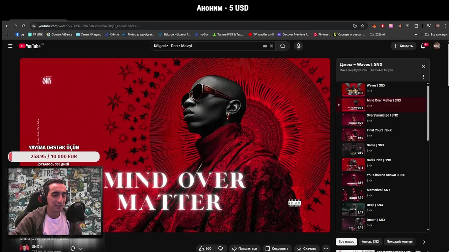Open the mix panel three-dot options
The height and width of the screenshot is (252, 449).
[x=423, y=77]
